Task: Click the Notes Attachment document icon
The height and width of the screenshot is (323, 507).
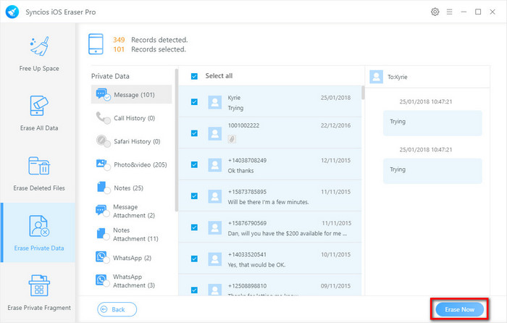Action: 102,234
